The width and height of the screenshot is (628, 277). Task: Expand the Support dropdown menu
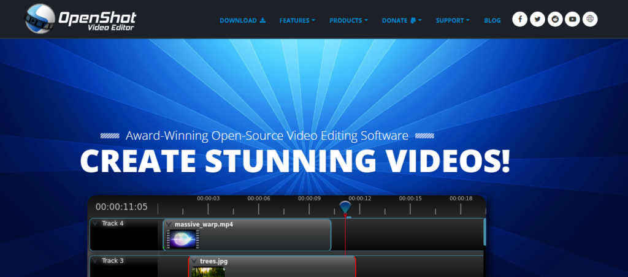click(453, 20)
